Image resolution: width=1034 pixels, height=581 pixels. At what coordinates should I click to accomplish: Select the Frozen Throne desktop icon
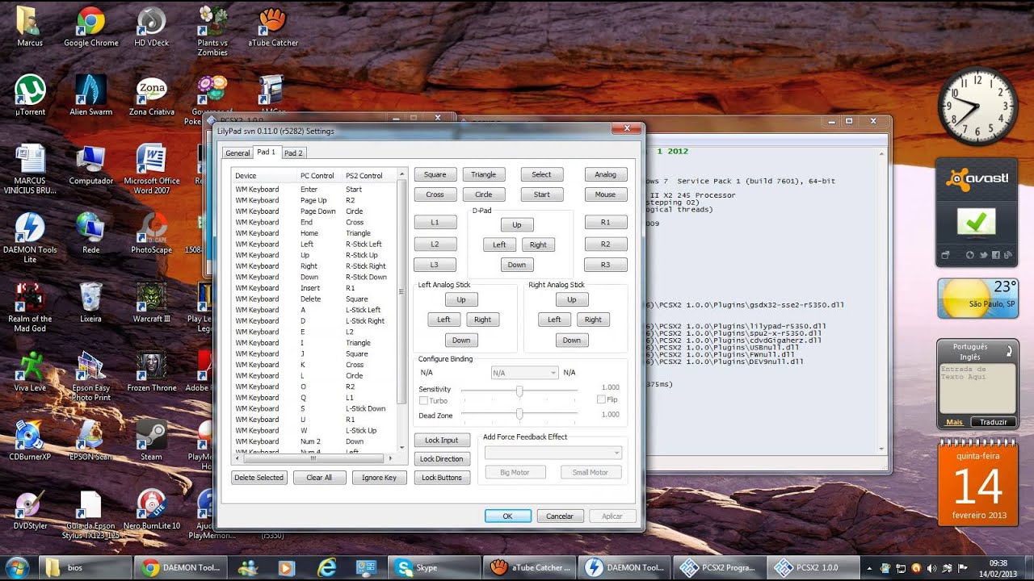point(151,371)
